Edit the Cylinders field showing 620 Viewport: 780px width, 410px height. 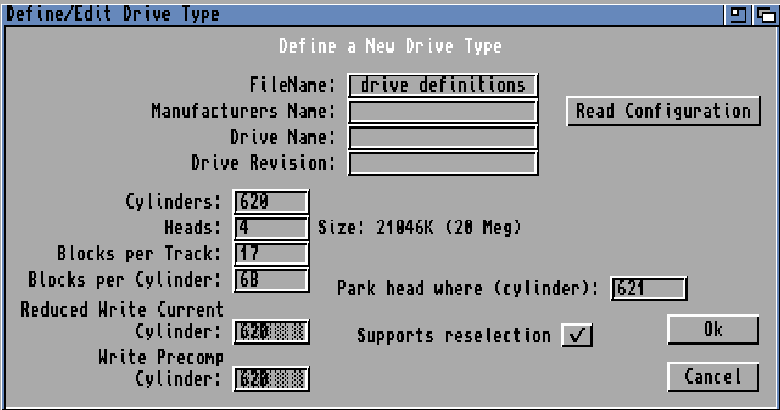click(x=271, y=201)
